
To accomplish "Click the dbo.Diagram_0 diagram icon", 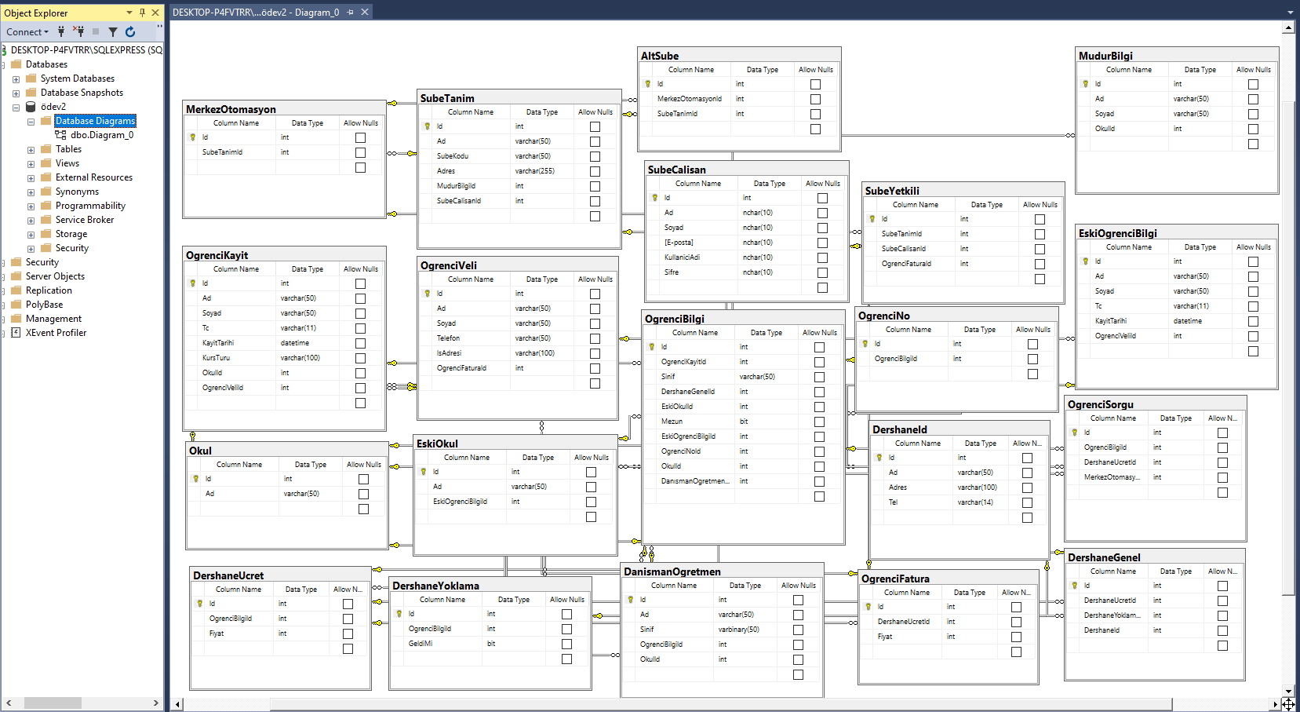I will pyautogui.click(x=60, y=135).
